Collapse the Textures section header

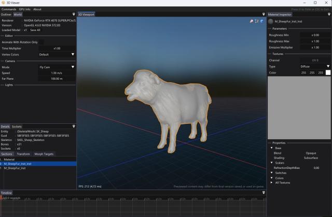[x=278, y=54]
